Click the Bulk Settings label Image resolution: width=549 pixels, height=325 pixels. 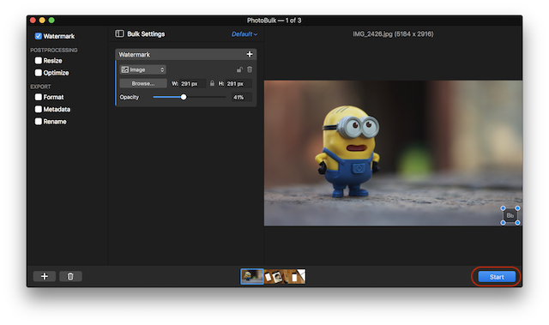pyautogui.click(x=146, y=34)
